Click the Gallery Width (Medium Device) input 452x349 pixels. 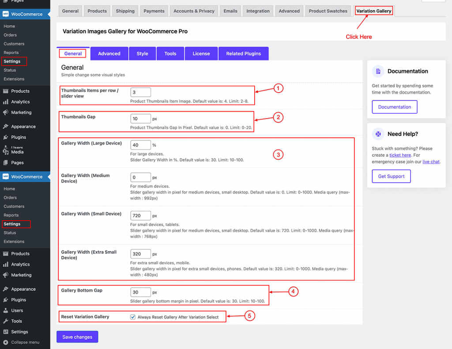(140, 177)
